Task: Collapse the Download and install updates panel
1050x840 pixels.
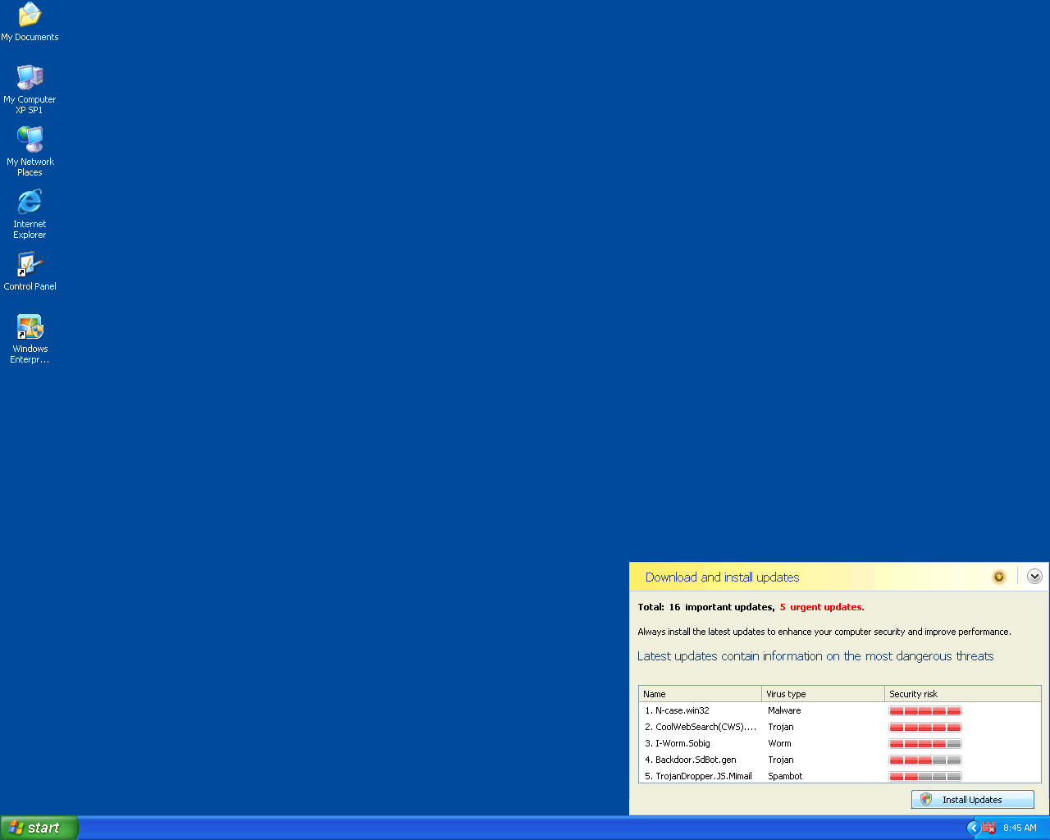Action: pos(1034,576)
